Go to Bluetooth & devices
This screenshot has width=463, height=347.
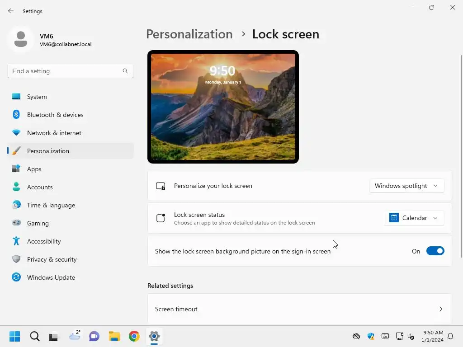coord(70,114)
